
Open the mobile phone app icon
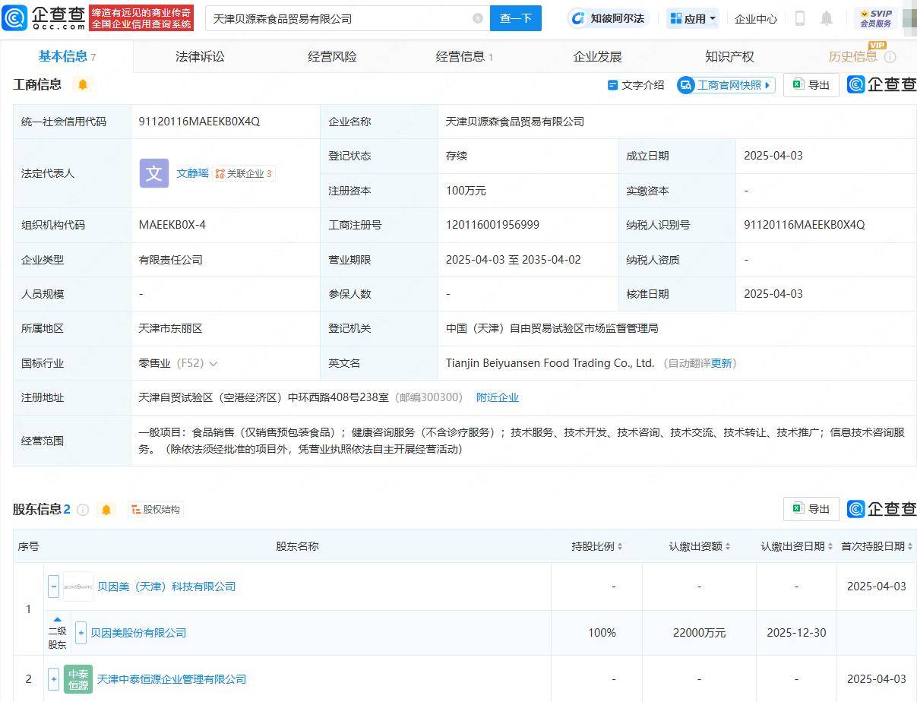coord(799,18)
